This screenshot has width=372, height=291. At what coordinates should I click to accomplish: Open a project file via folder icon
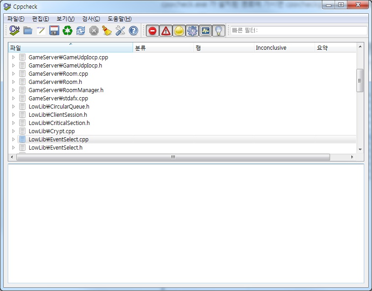(28, 31)
